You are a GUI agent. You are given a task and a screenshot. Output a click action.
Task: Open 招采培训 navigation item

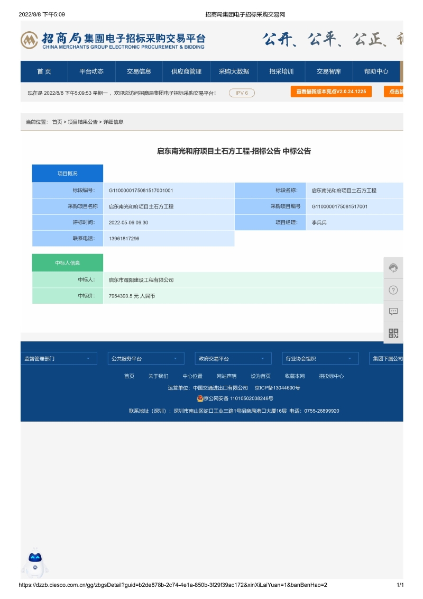pyautogui.click(x=281, y=71)
